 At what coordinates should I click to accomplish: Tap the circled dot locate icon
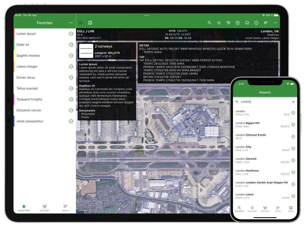(x=238, y=23)
